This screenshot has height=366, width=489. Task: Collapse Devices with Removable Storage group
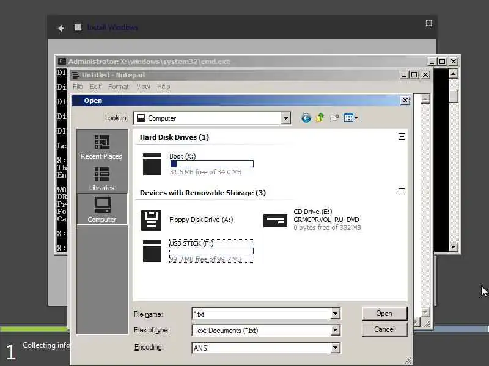[x=402, y=192]
